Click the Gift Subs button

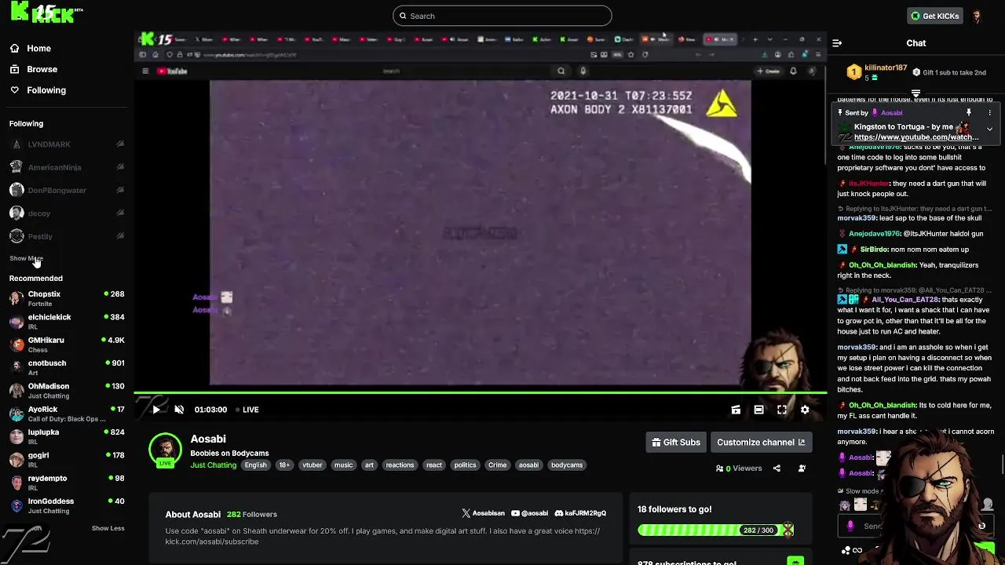tap(675, 443)
